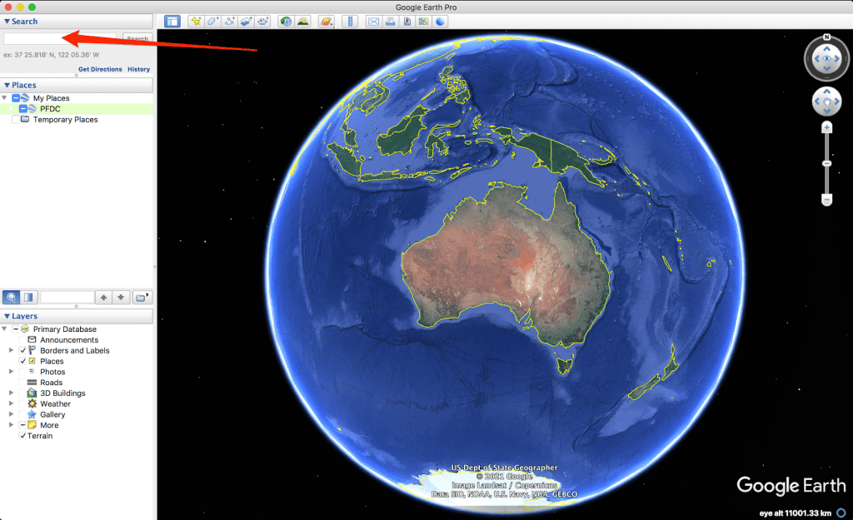Click View in Google Maps icon
This screenshot has height=520, width=853.
pyautogui.click(x=423, y=22)
